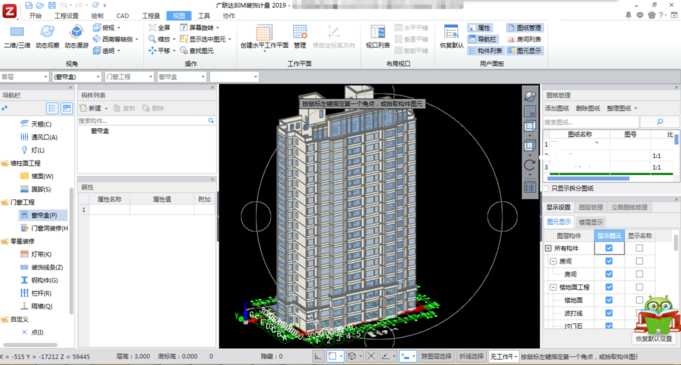This screenshot has width=681, height=365.
Task: Click Save icon in quick toolbar
Action: (52, 5)
